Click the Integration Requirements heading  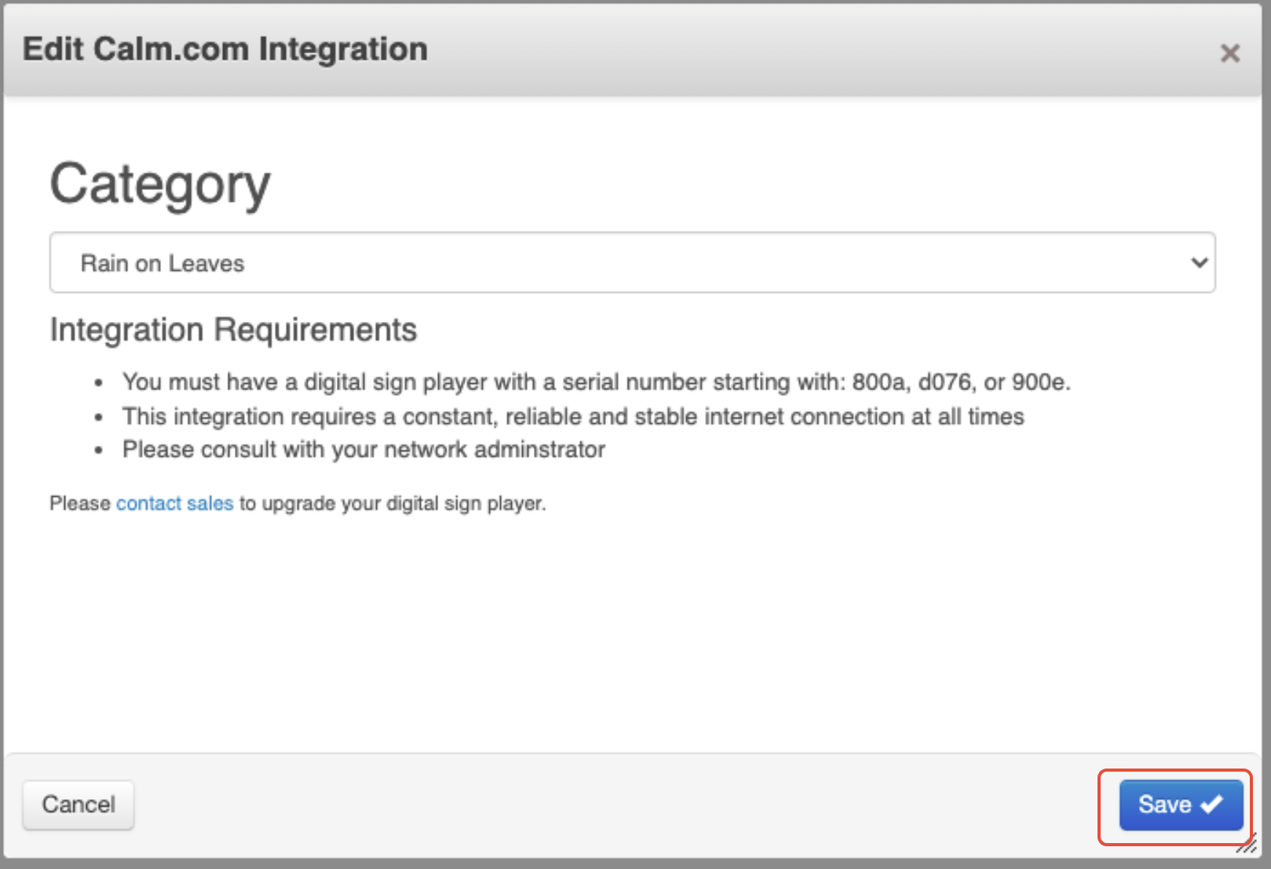pyautogui.click(x=233, y=330)
